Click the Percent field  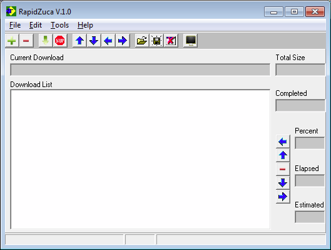310,143
